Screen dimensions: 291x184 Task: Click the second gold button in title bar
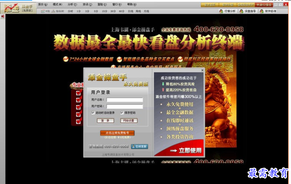228,5
